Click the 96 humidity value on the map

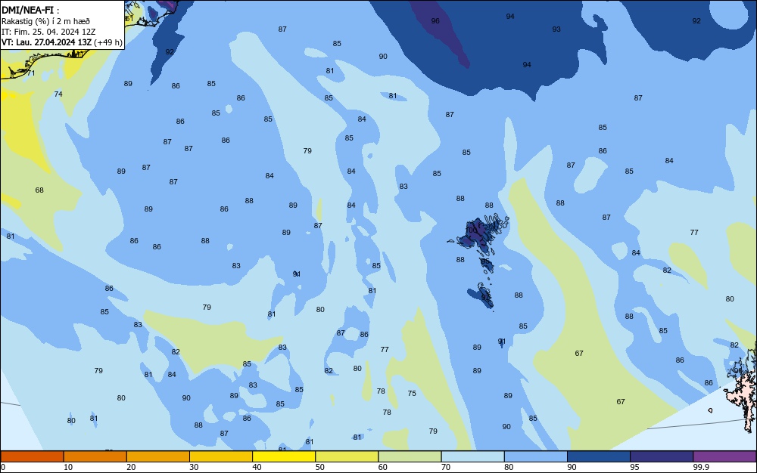point(435,21)
